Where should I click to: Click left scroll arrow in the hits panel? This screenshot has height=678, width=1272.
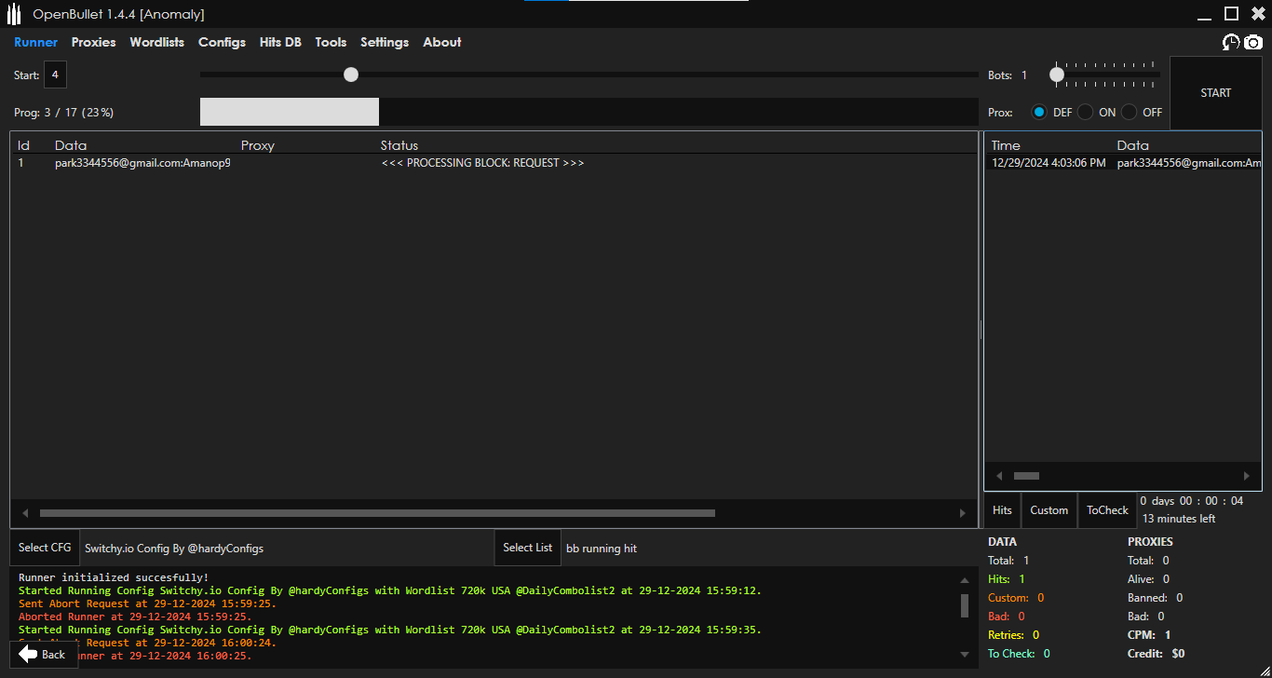coord(999,476)
